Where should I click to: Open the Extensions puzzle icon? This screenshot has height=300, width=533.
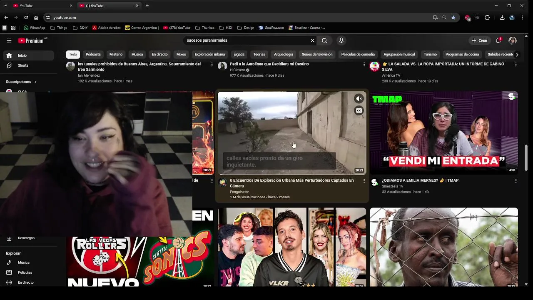click(487, 17)
